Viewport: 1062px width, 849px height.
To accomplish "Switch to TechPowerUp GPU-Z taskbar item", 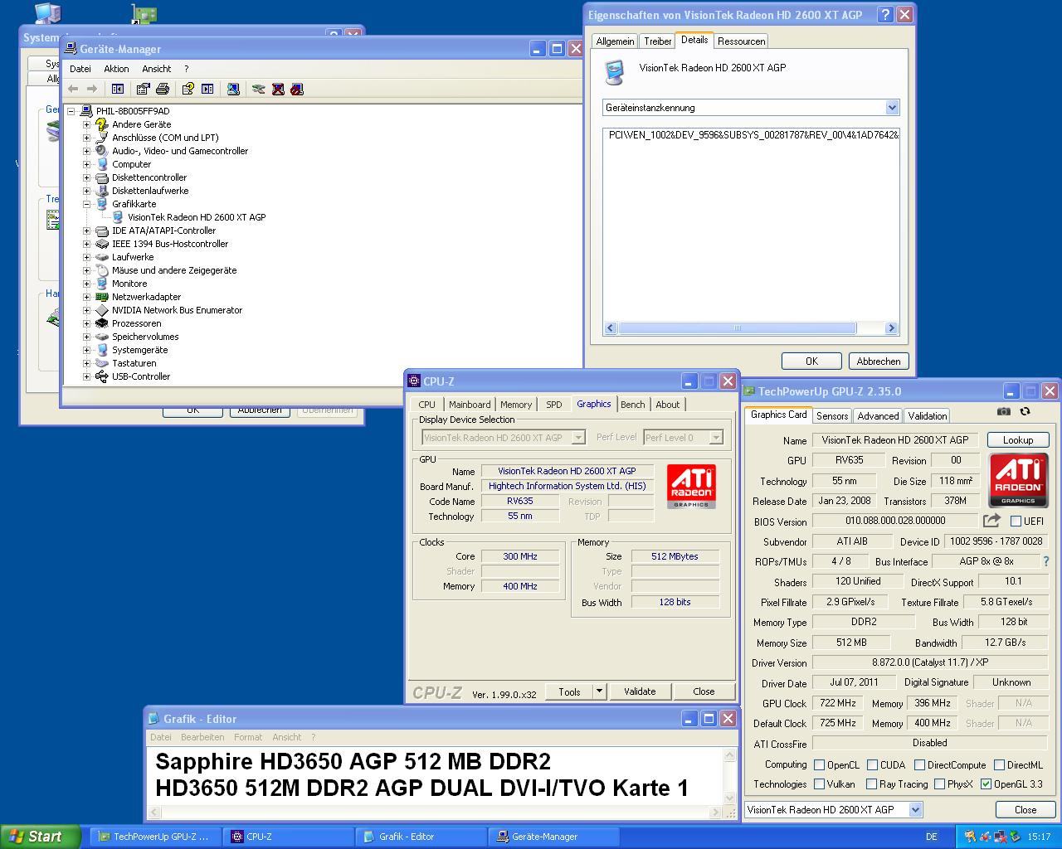I will tap(154, 837).
